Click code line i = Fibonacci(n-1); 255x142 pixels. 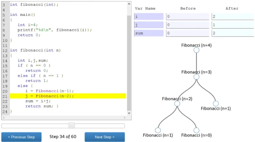[x=49, y=91]
